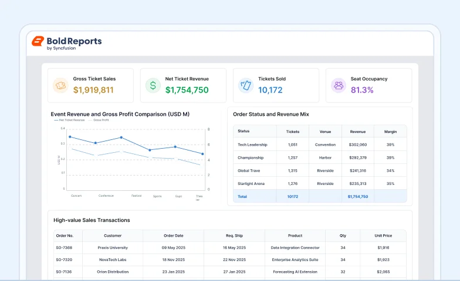460x281 pixels.
Task: Click the 22 Nov 2025 ship date
Action: (235, 260)
